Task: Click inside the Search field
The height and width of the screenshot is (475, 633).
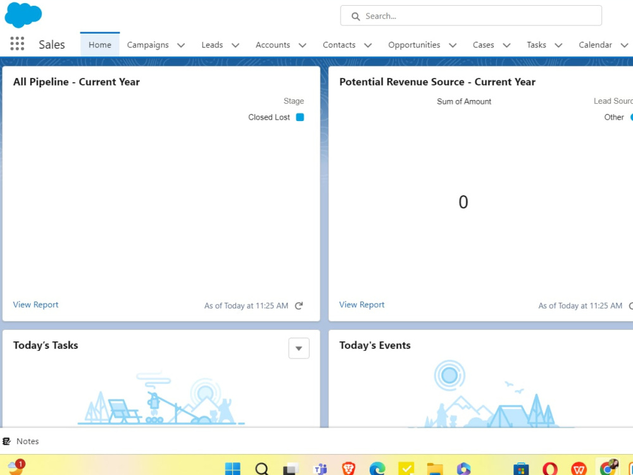Action: click(471, 16)
